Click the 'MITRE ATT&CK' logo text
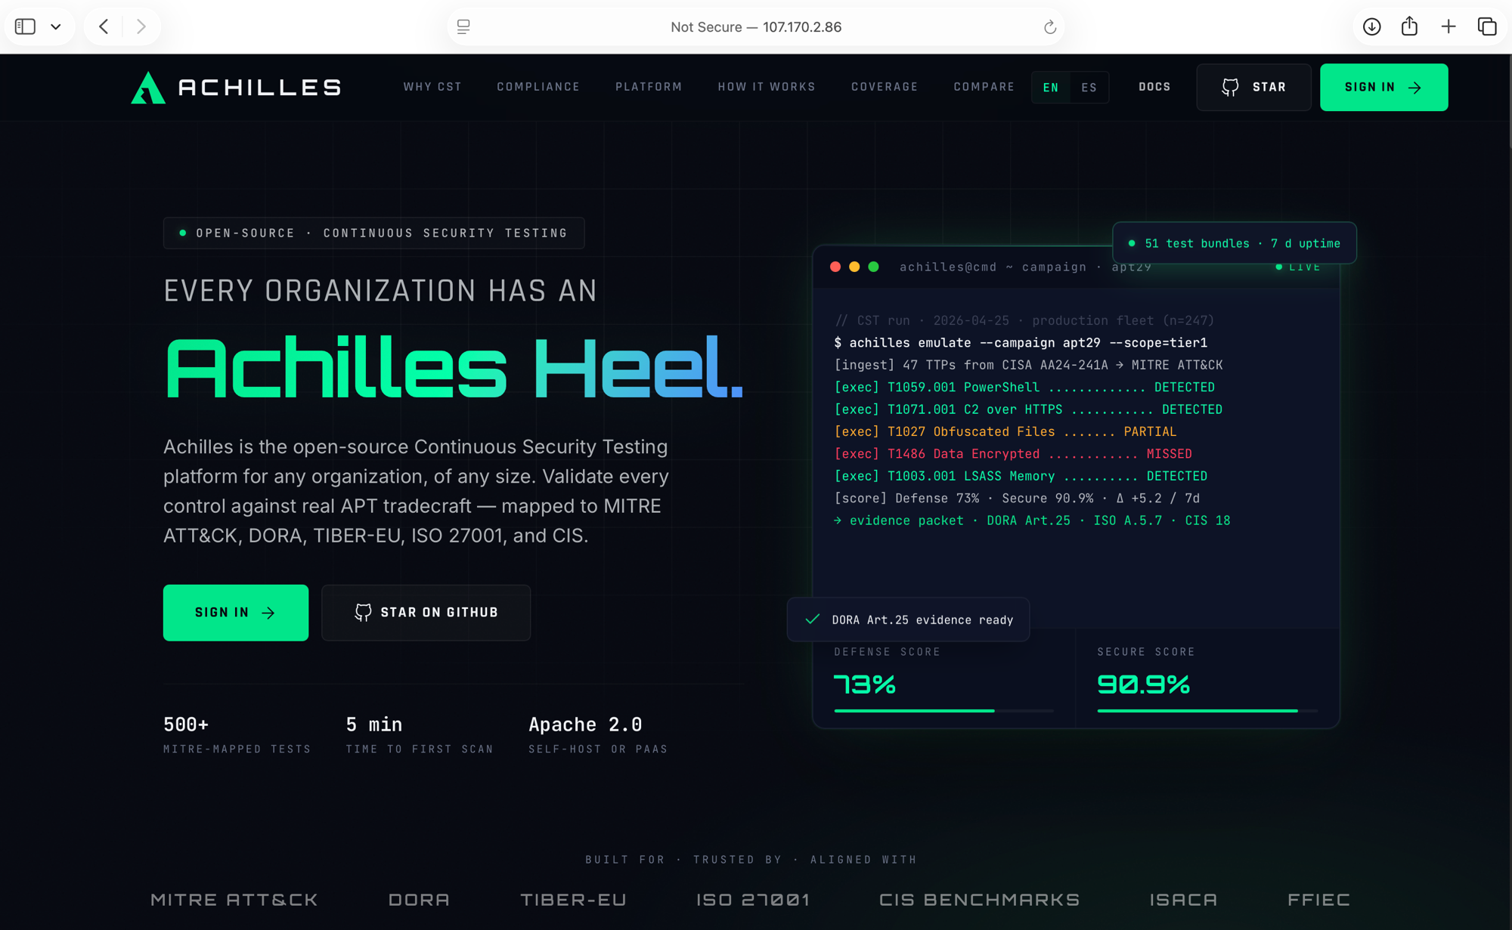Viewport: 1512px width, 930px height. pos(234,900)
